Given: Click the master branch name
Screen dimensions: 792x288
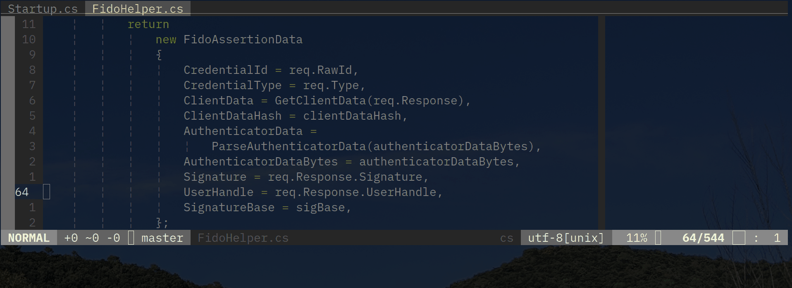Looking at the screenshot, I should [x=162, y=238].
